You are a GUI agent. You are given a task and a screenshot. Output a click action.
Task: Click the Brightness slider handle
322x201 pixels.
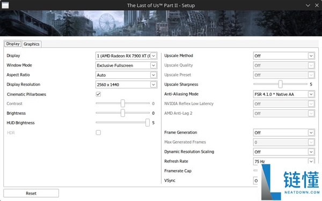[x=123, y=113]
